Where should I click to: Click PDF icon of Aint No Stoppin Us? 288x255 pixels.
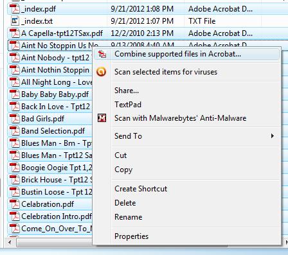(15, 46)
